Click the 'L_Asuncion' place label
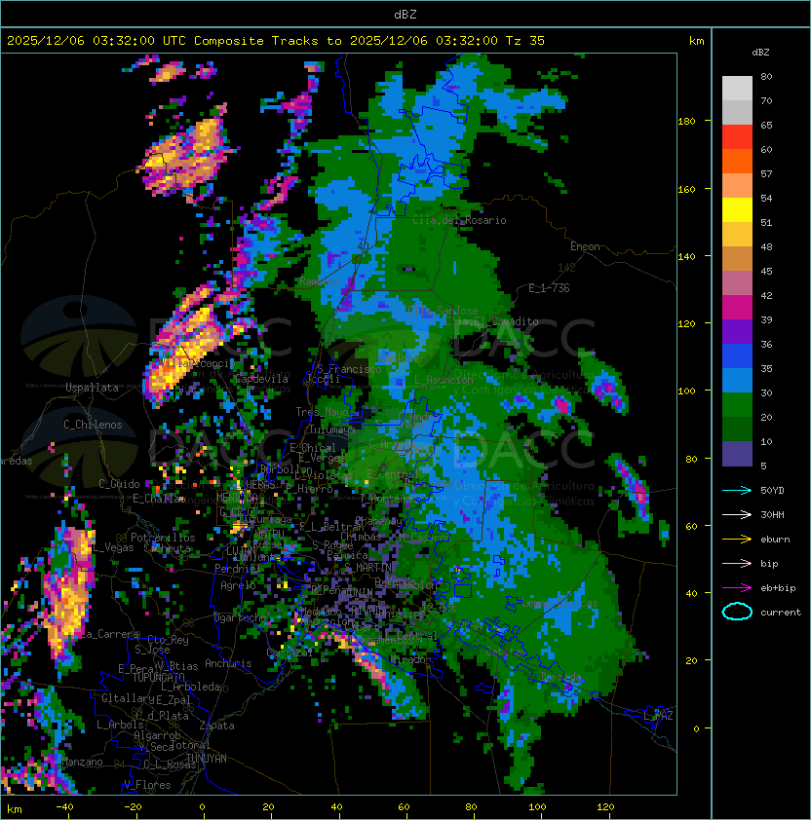 [444, 380]
